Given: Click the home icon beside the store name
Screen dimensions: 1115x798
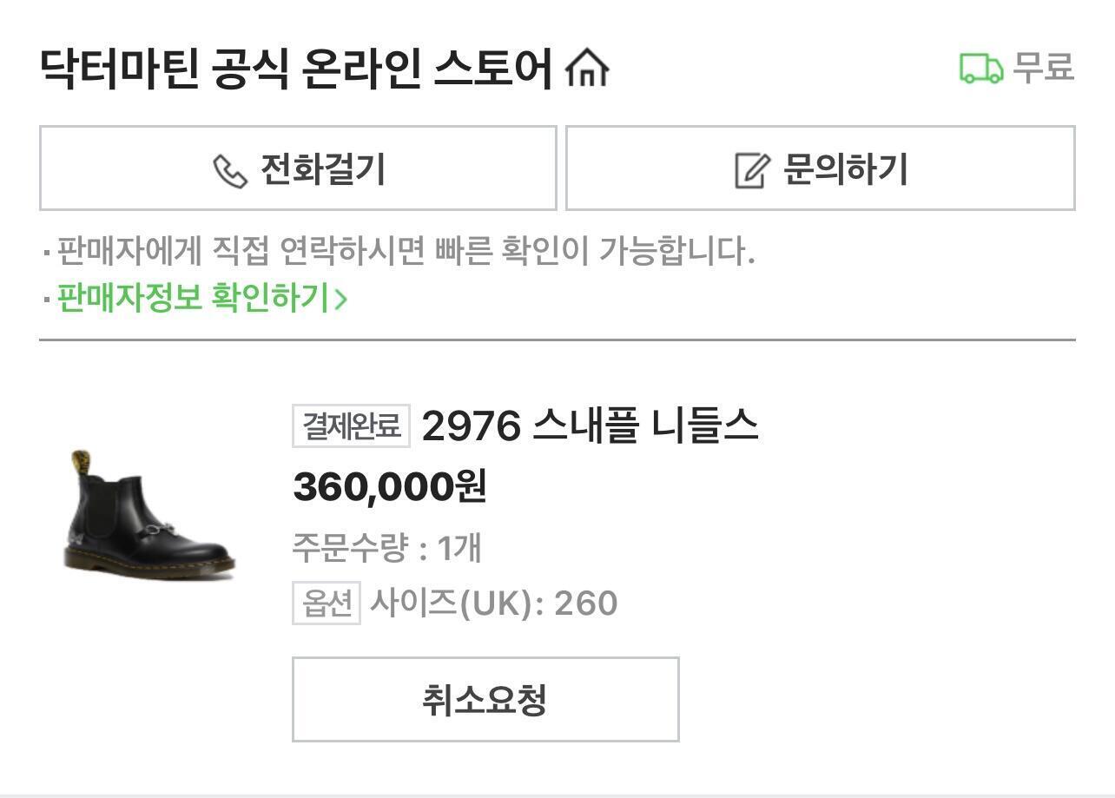Looking at the screenshot, I should coord(587,68).
